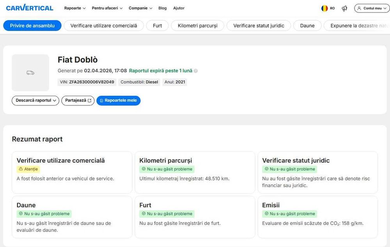Viewport: 390px width, 247px height.
Task: Open the megaphone announcements icon
Action: click(x=344, y=9)
